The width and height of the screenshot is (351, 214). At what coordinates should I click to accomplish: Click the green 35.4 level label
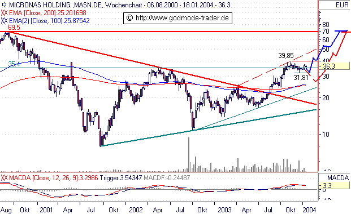(14, 64)
